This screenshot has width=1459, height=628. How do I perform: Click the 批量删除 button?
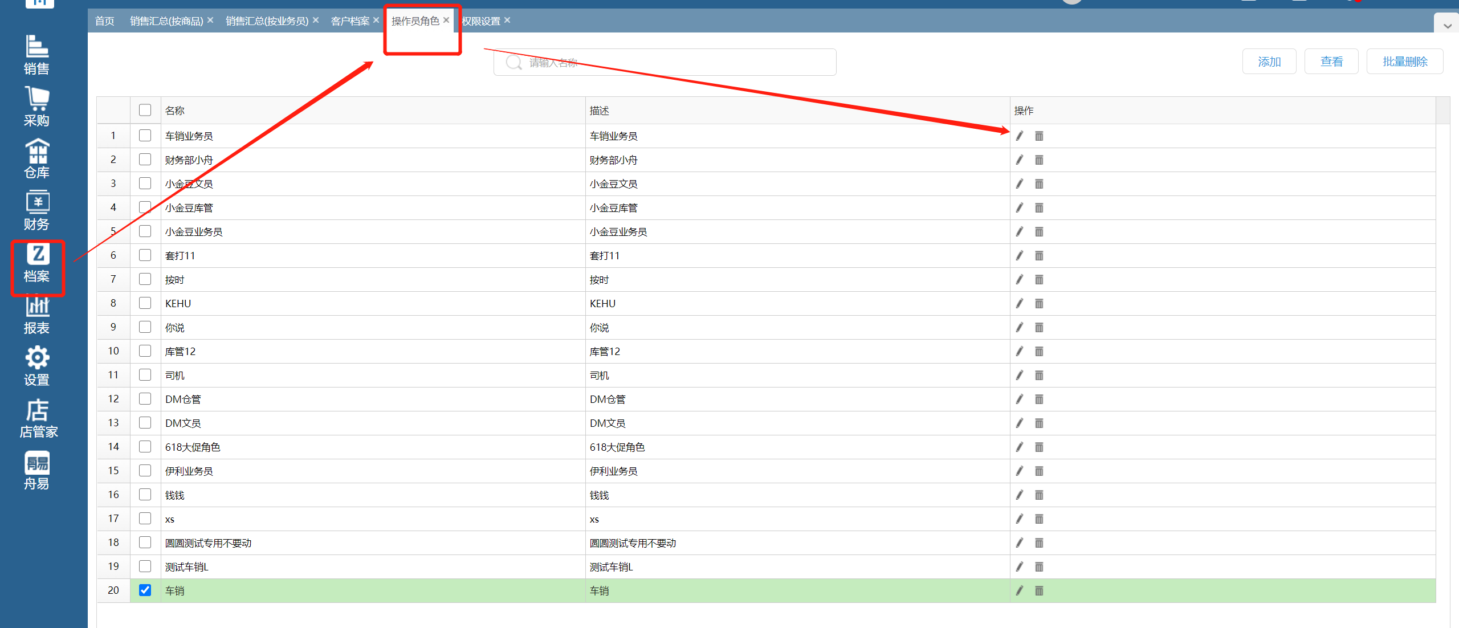[x=1405, y=62]
